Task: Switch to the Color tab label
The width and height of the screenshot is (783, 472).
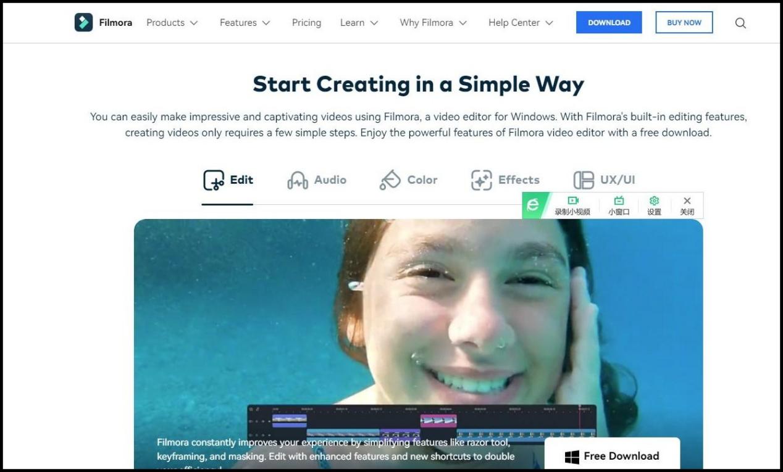Action: click(x=422, y=180)
